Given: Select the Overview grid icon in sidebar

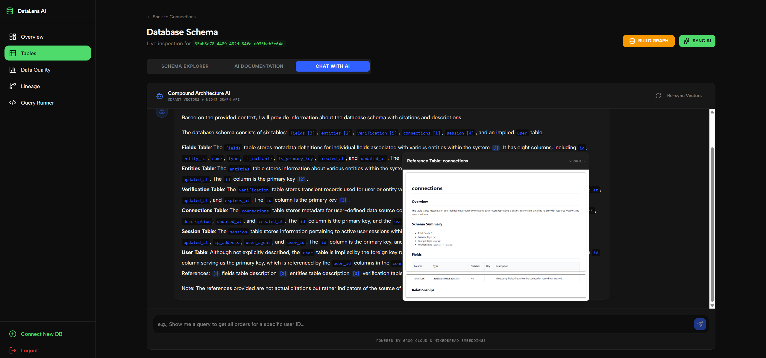Looking at the screenshot, I should (13, 37).
